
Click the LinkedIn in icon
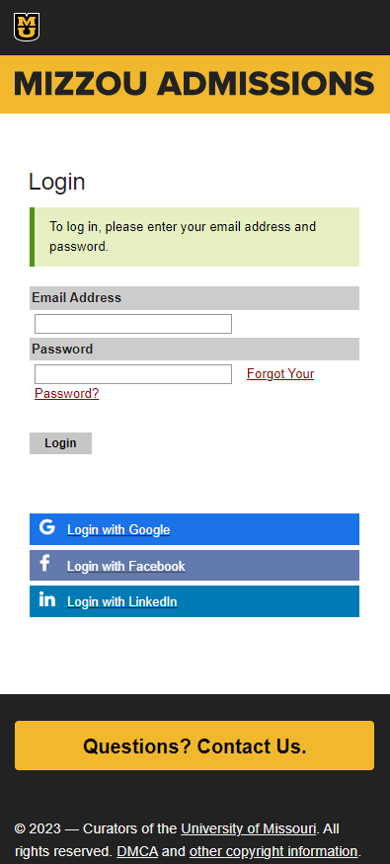(47, 599)
